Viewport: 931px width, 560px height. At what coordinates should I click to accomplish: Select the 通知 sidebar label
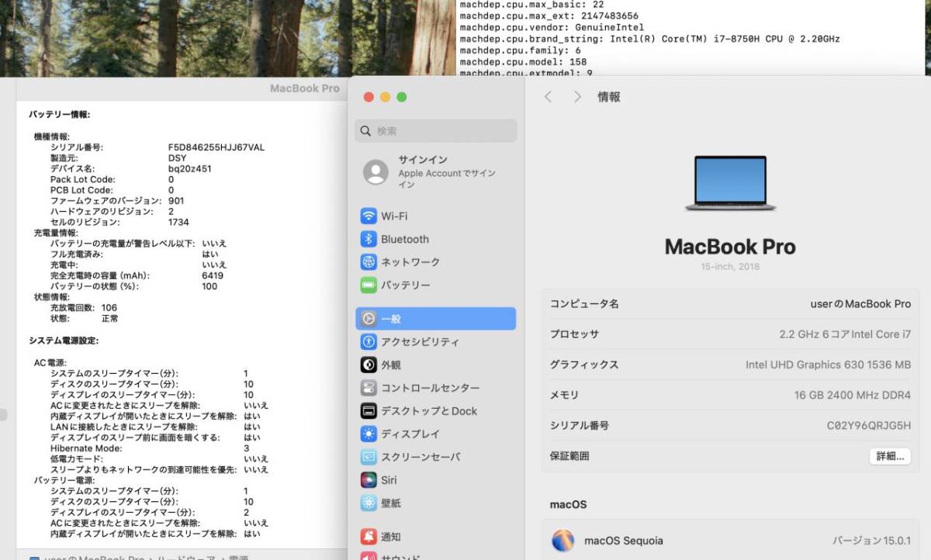391,537
